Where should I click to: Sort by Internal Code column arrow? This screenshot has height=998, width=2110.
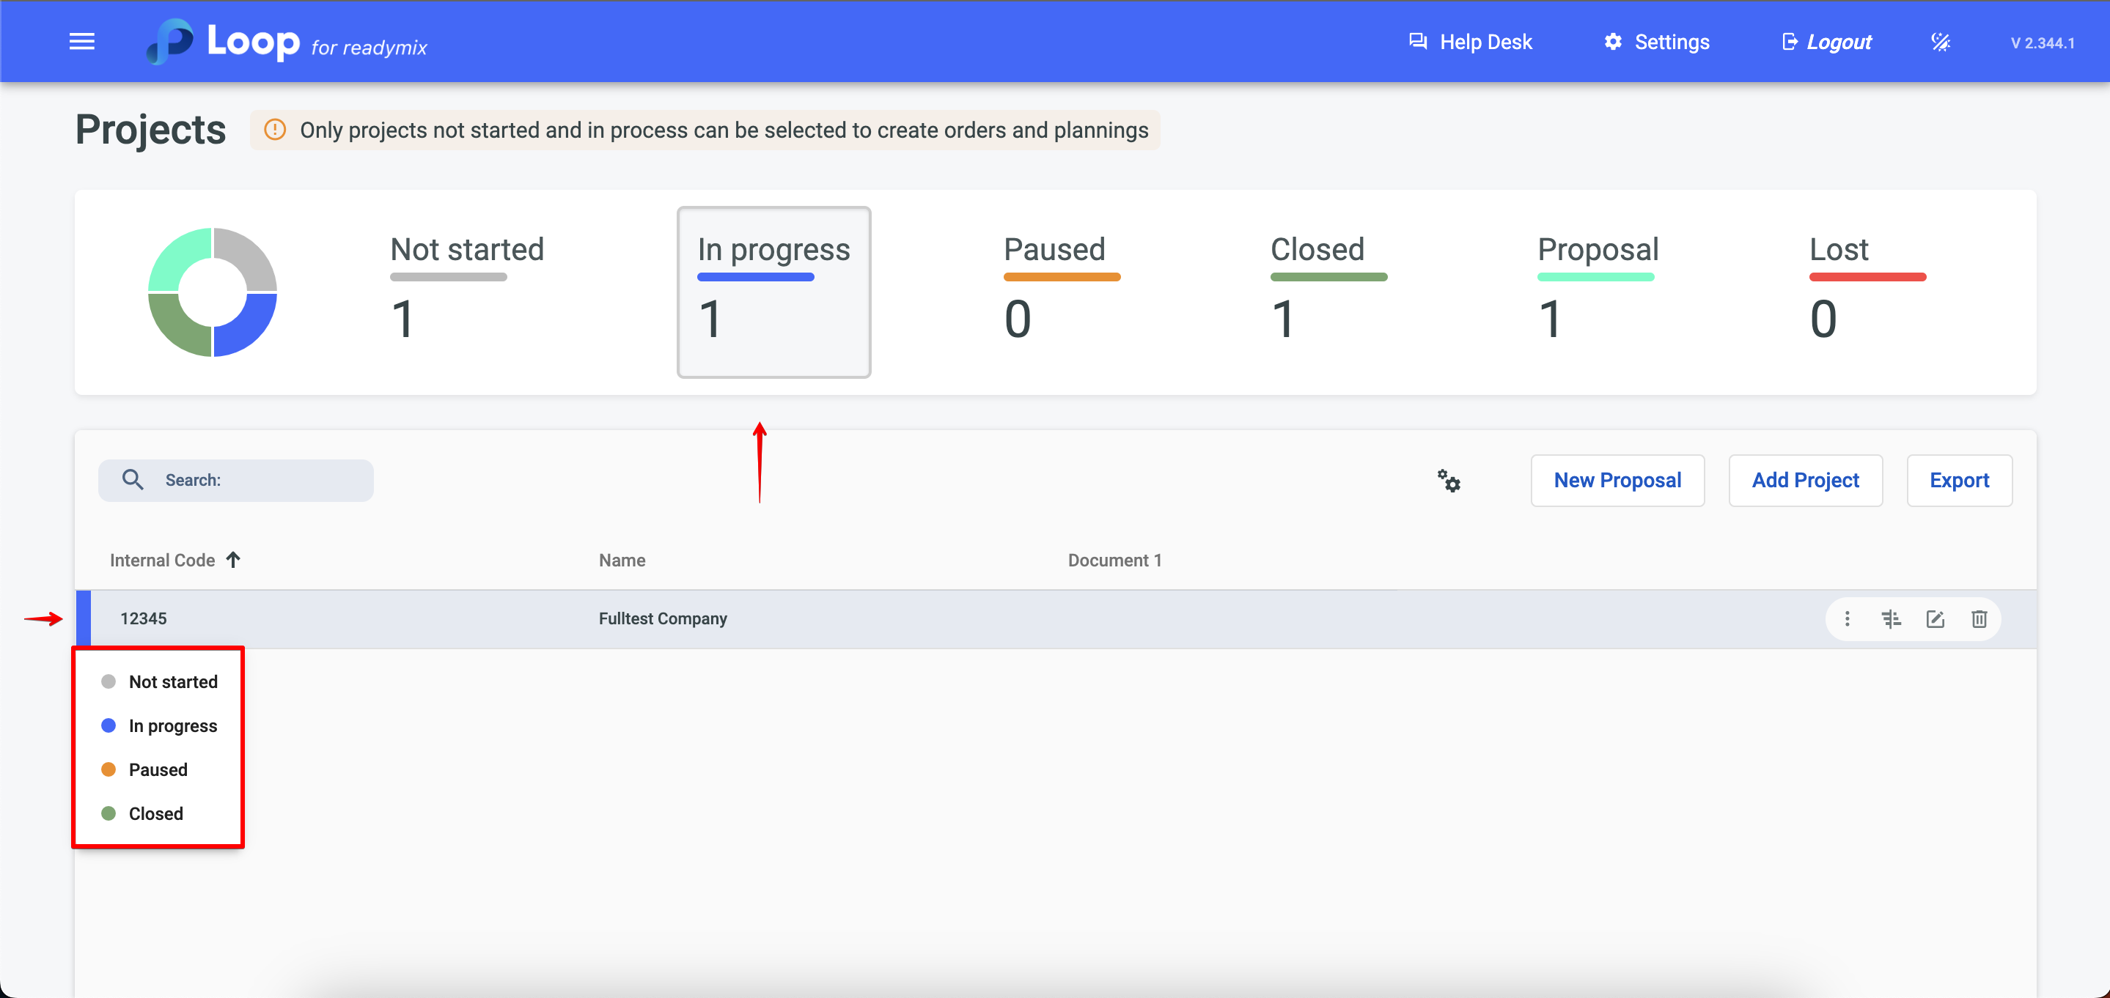point(233,560)
